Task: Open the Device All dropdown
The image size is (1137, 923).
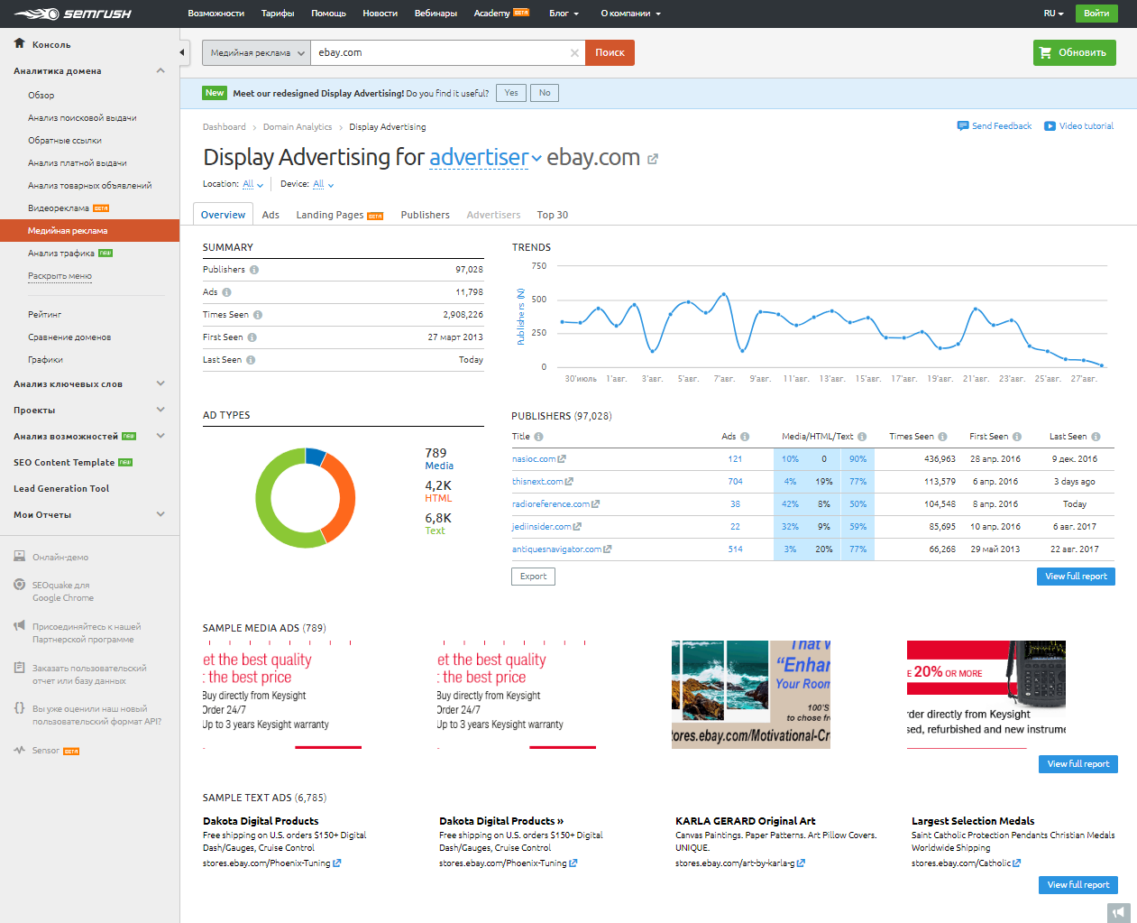Action: click(x=320, y=182)
